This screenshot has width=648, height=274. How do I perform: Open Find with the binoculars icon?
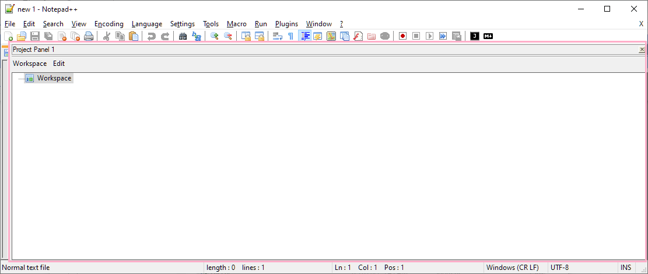point(183,36)
